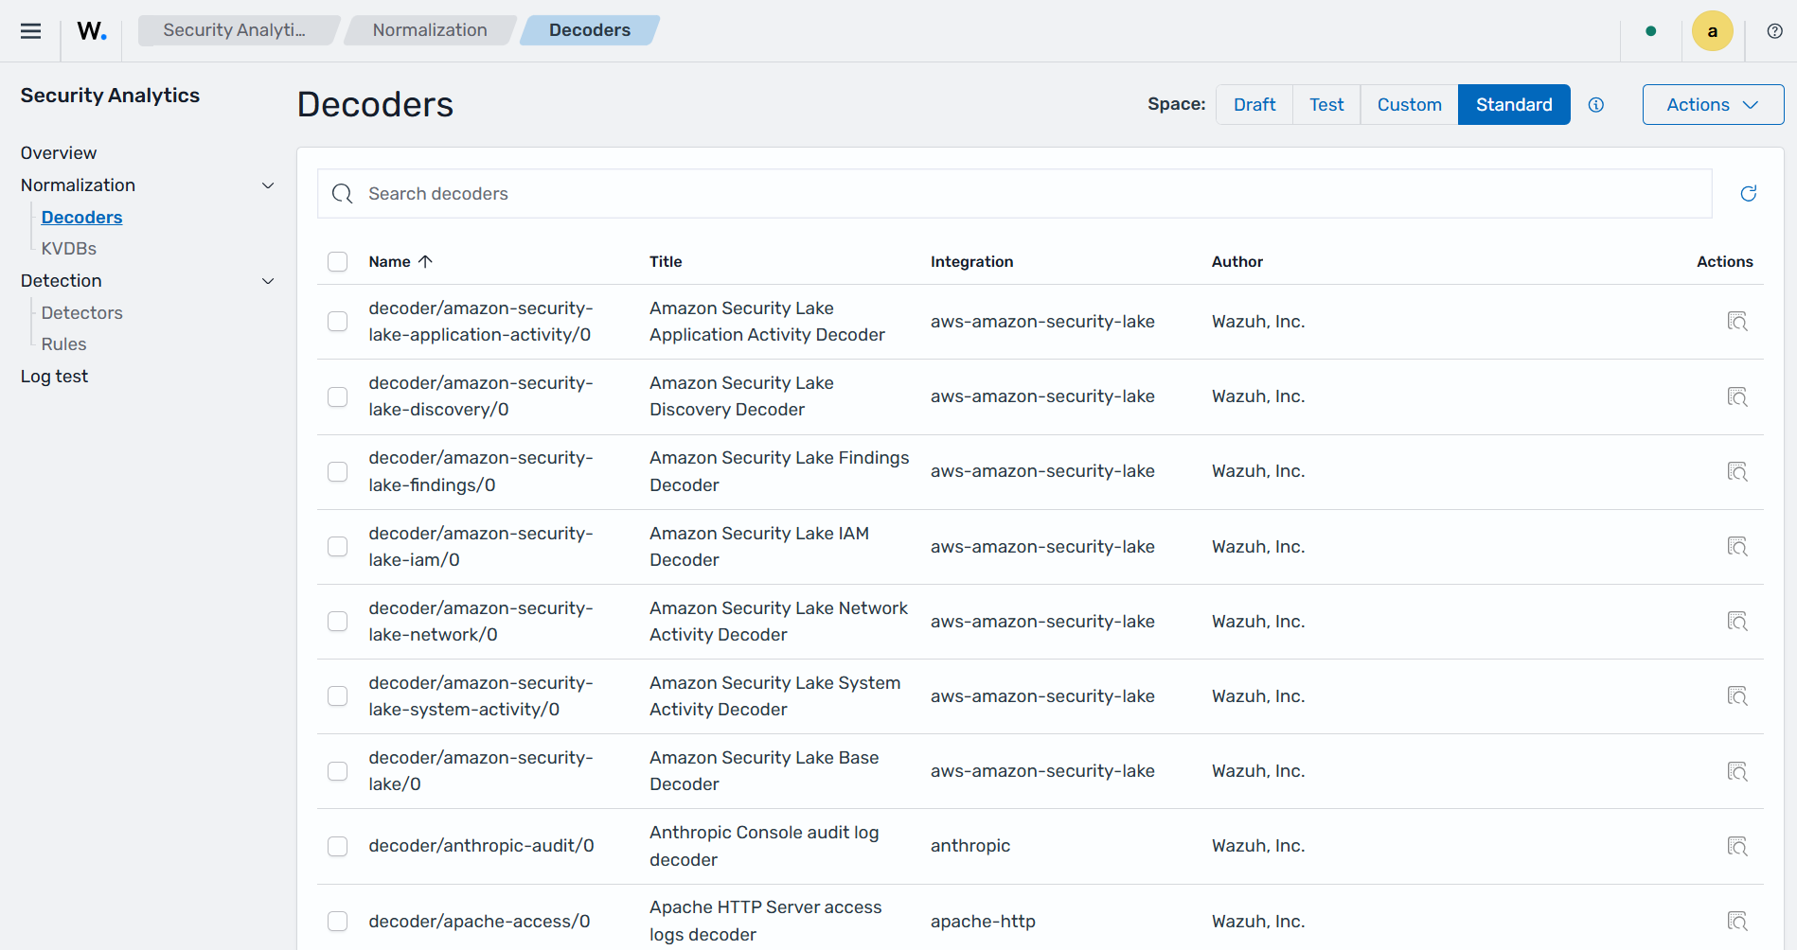Viewport: 1797px width, 950px height.
Task: View details for amazon-security-lake-system-activity decoder
Action: [x=1737, y=696]
